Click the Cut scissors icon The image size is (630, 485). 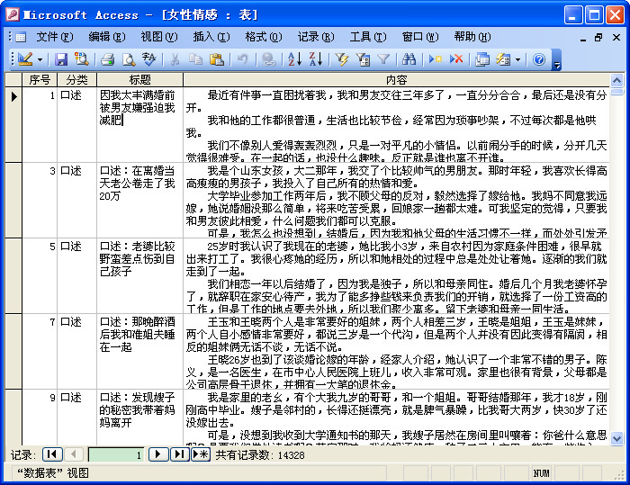coord(175,59)
